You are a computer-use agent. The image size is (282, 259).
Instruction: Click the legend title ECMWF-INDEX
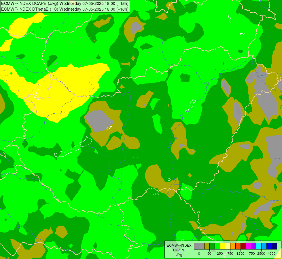pos(179,245)
